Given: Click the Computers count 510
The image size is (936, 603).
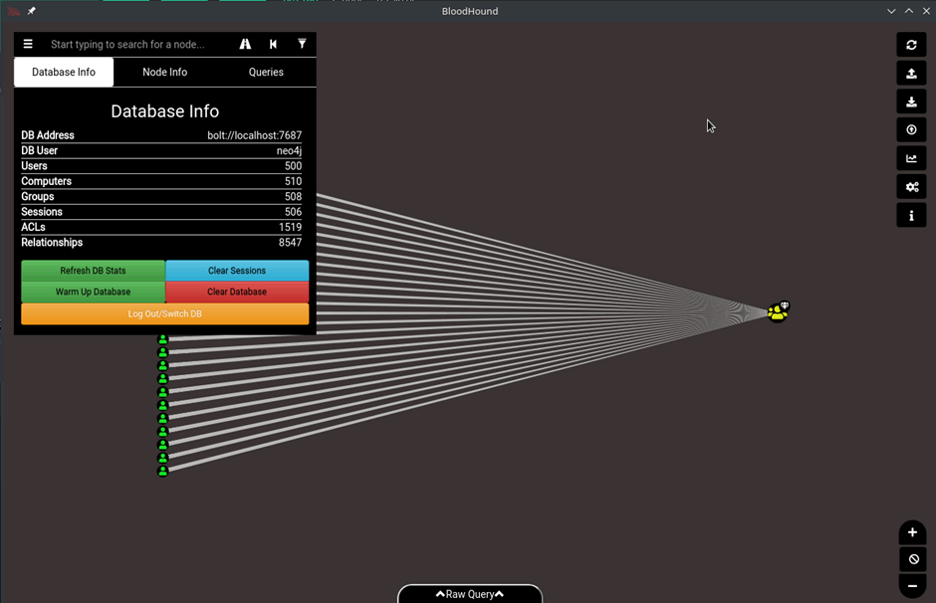Looking at the screenshot, I should [293, 181].
